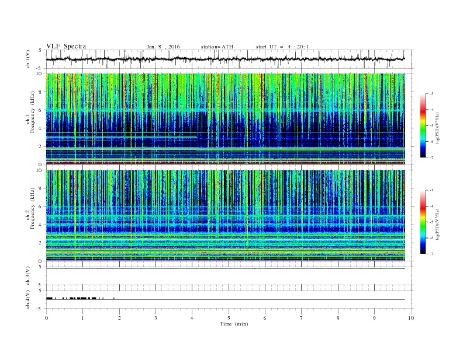Click the "ch.4(V)" axis label
This screenshot has width=463, height=357.
click(28, 299)
